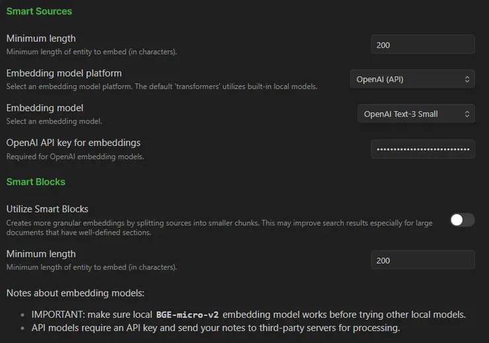Click the "OpenAI API key for embeddings" label
The width and height of the screenshot is (489, 343).
(x=73, y=143)
